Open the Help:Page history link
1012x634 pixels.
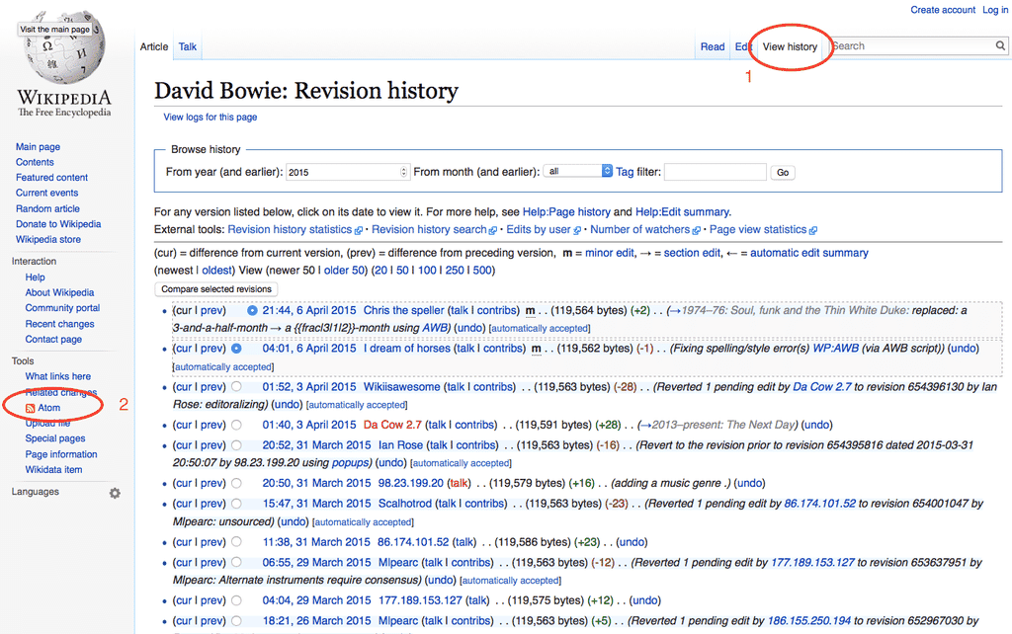point(566,211)
